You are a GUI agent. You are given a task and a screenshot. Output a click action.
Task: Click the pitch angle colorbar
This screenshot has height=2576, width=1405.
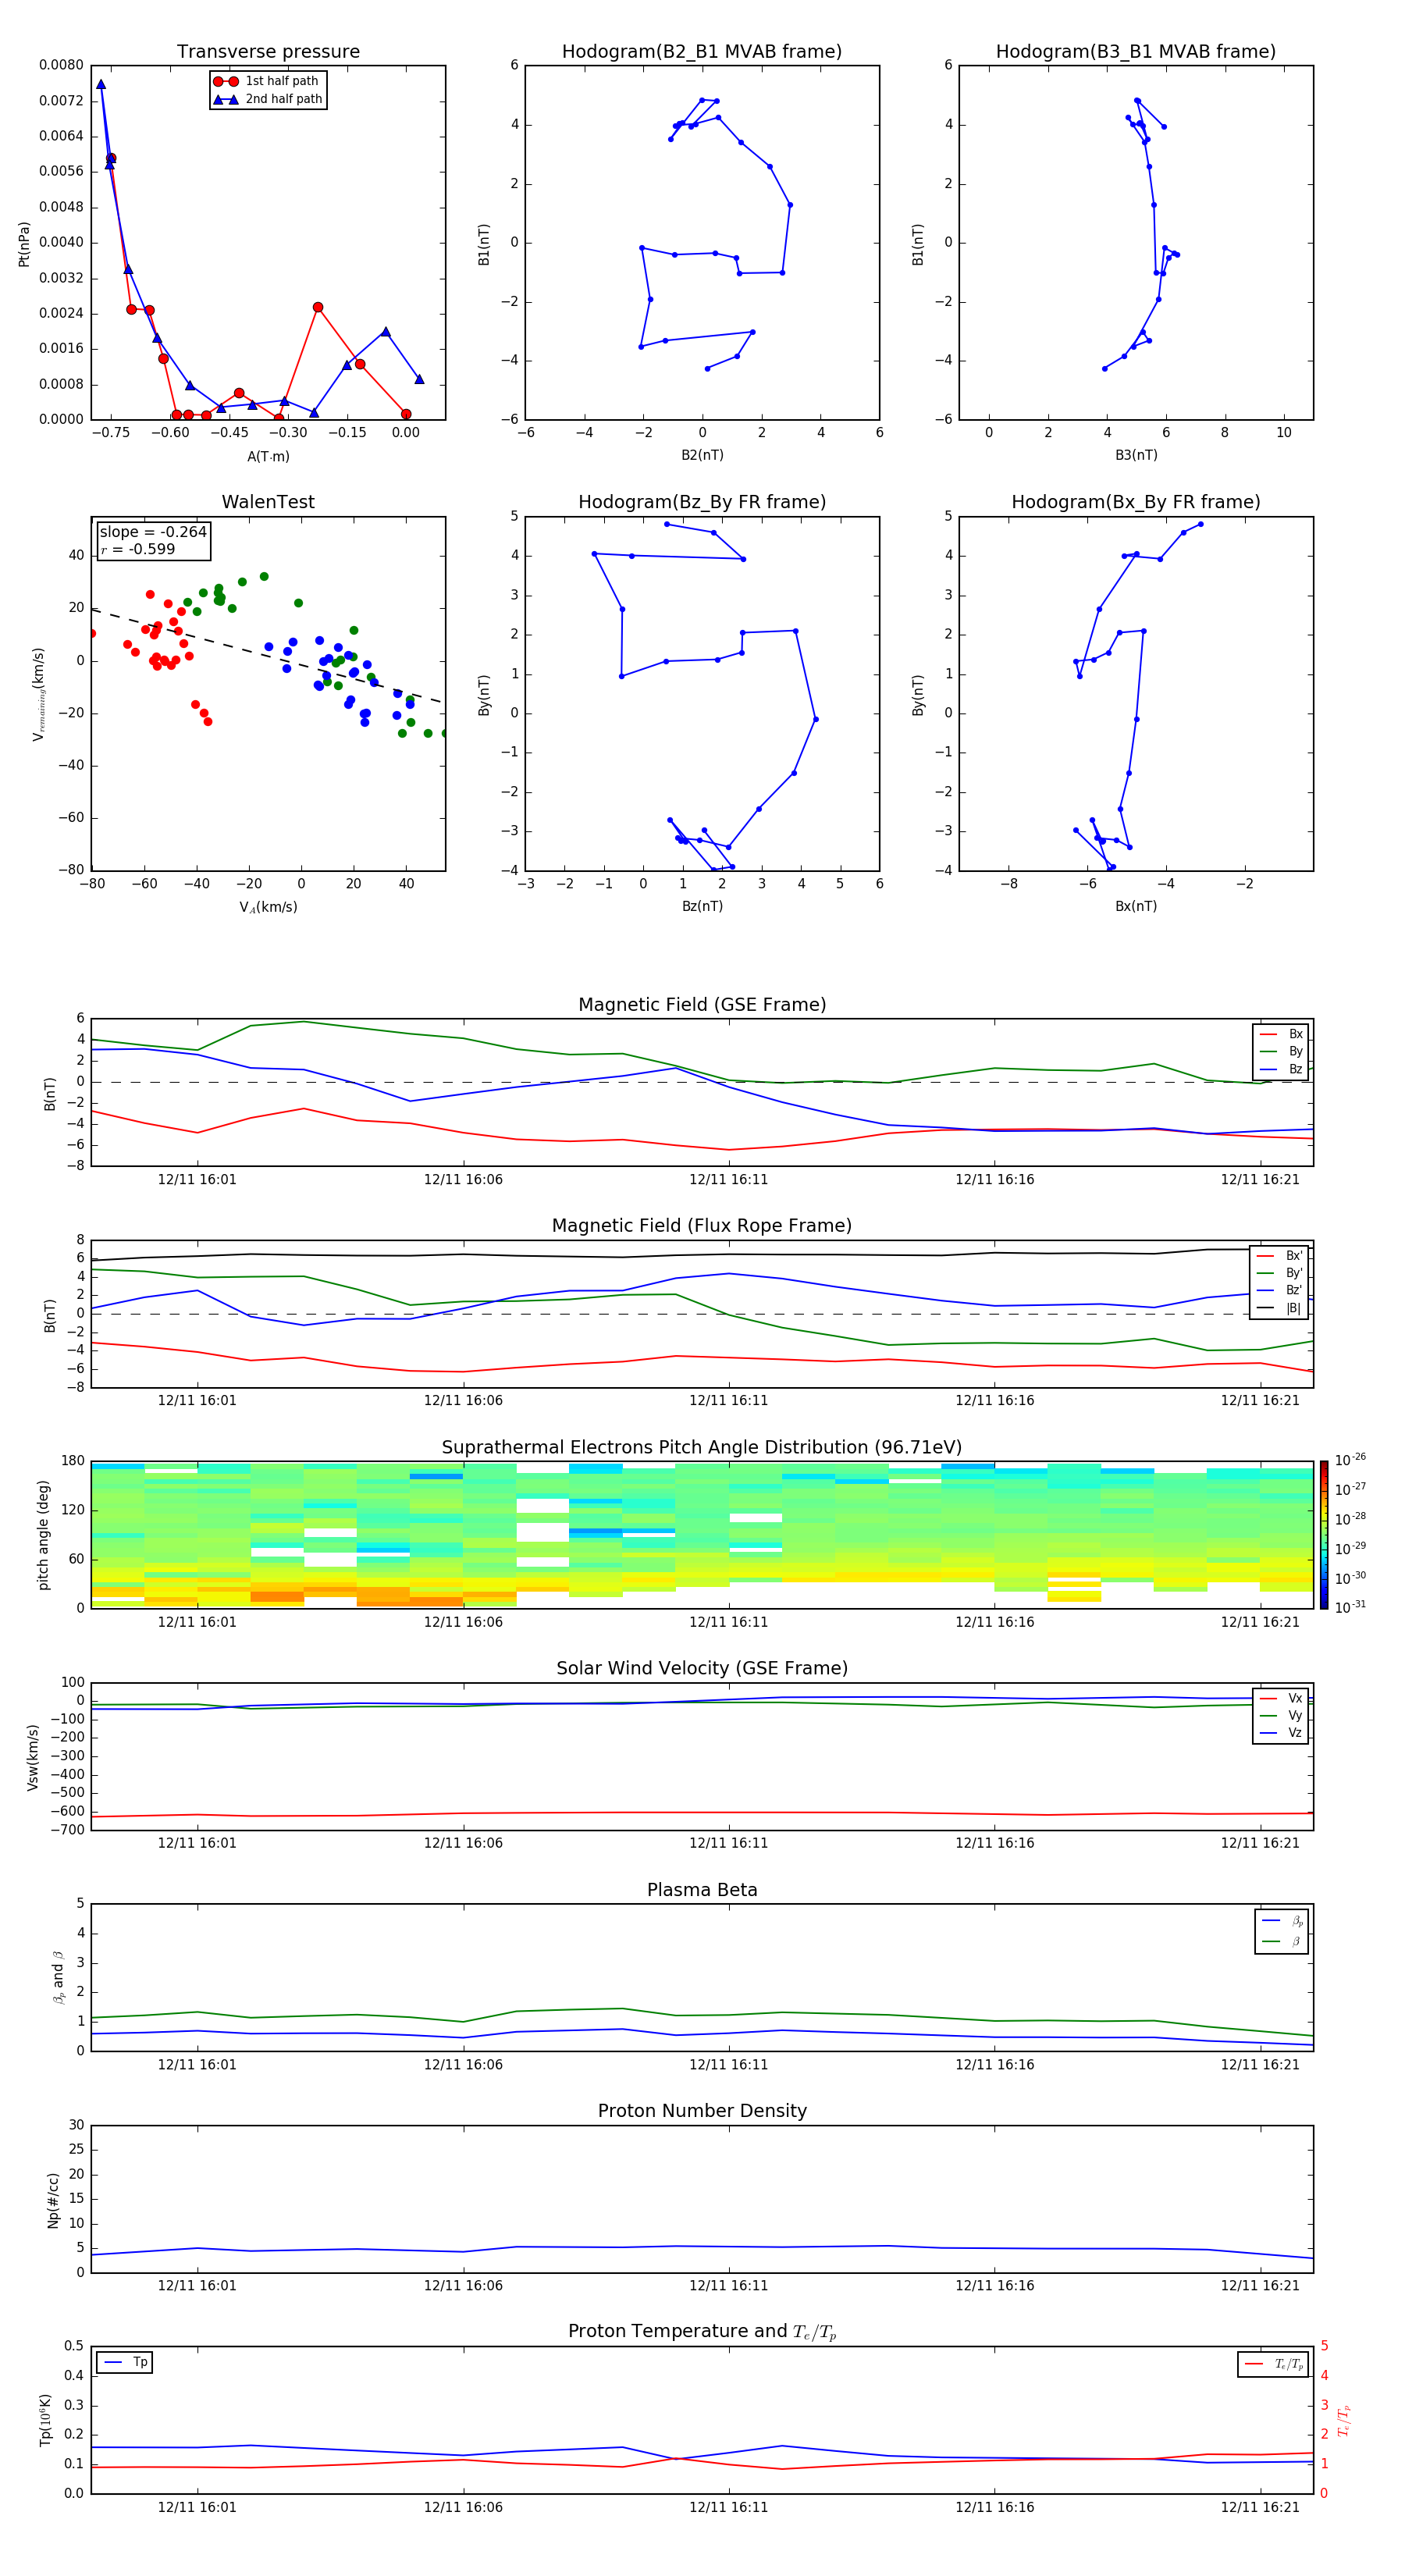(x=1323, y=1535)
